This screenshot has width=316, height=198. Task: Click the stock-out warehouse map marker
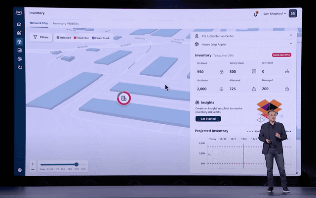point(123,98)
